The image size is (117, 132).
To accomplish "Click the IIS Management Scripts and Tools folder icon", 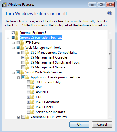I will click(27, 62).
